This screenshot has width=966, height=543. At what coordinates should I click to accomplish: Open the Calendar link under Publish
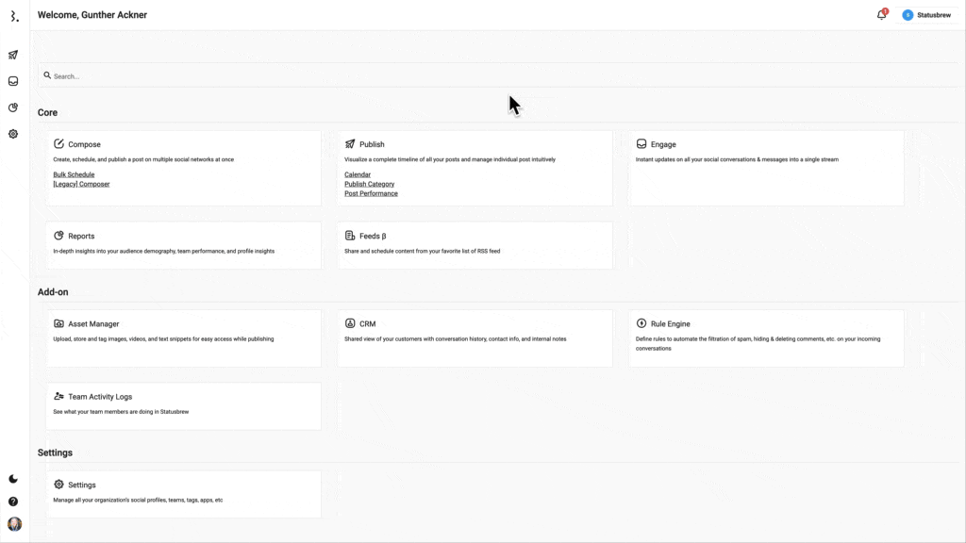358,174
